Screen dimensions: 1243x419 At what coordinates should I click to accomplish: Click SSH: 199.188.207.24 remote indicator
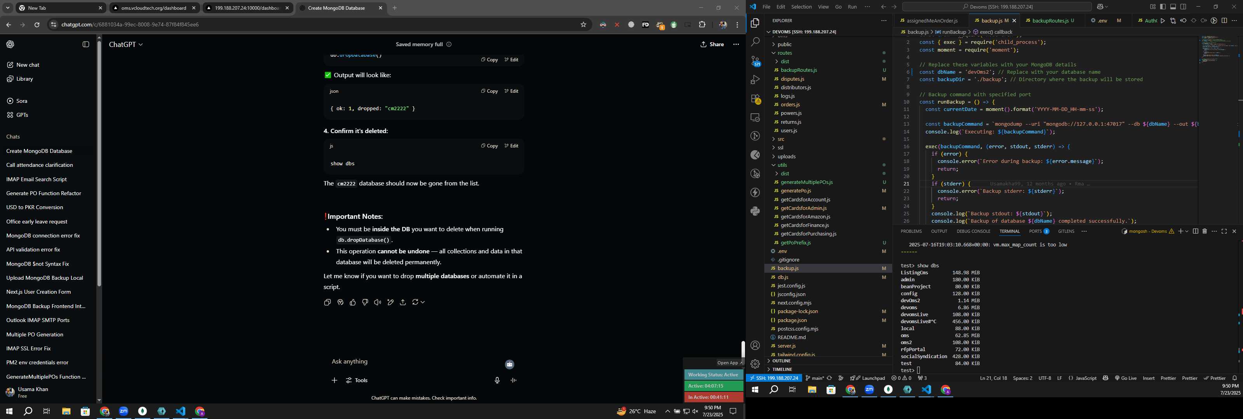click(774, 378)
